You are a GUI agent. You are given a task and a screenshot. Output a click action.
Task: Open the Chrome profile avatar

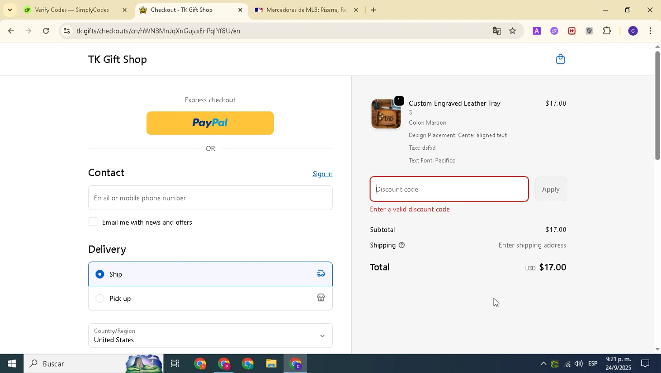(633, 31)
